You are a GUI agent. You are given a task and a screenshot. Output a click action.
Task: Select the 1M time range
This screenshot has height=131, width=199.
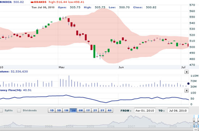coord(66,110)
